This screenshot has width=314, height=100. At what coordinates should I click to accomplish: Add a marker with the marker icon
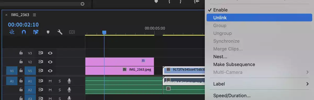click(x=48, y=32)
